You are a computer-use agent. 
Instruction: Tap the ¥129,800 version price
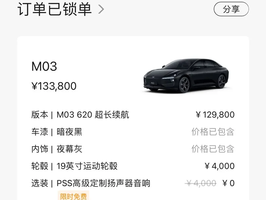pos(215,115)
